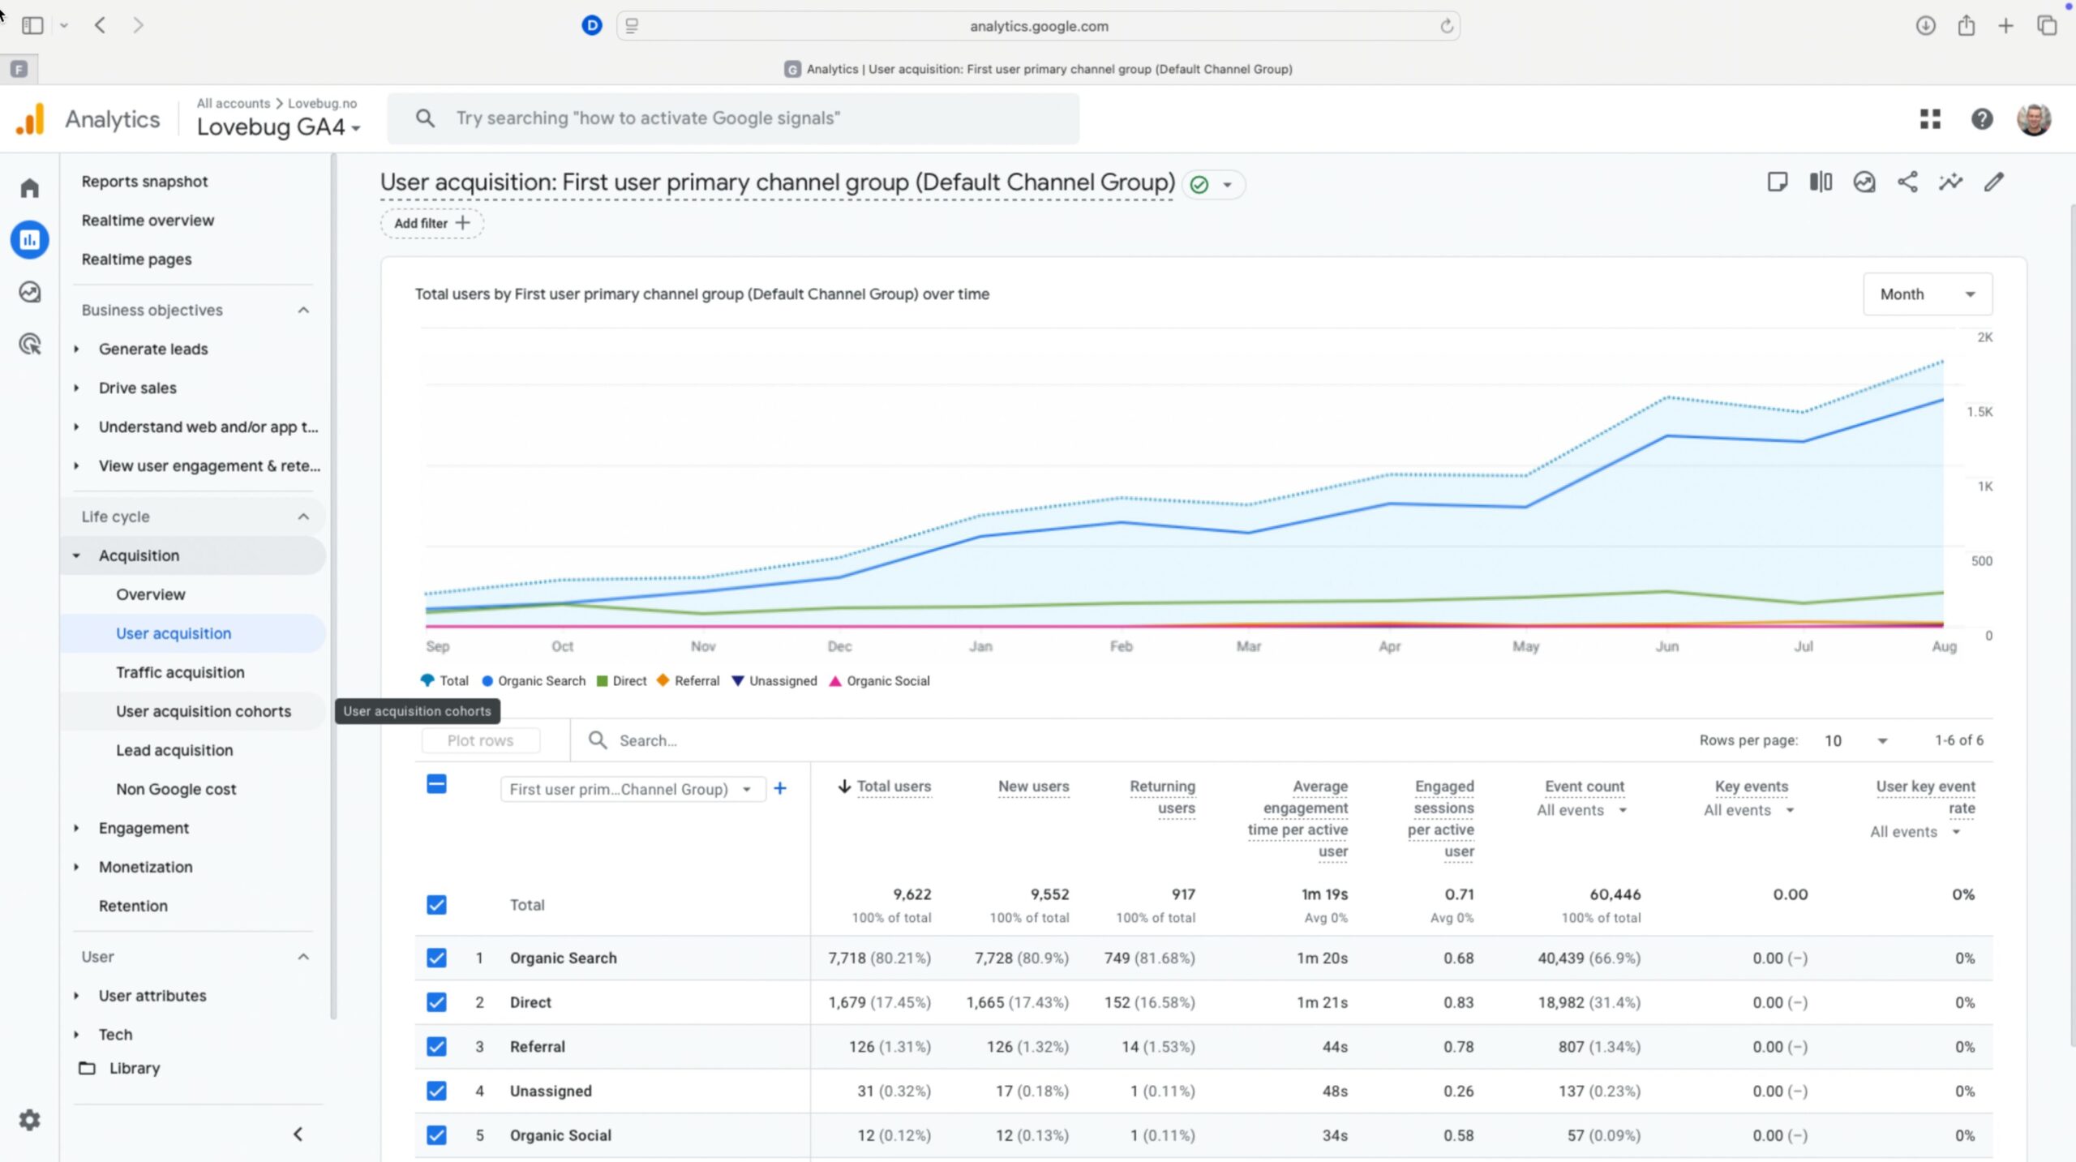Toggle the Total row checkbox

(x=436, y=904)
